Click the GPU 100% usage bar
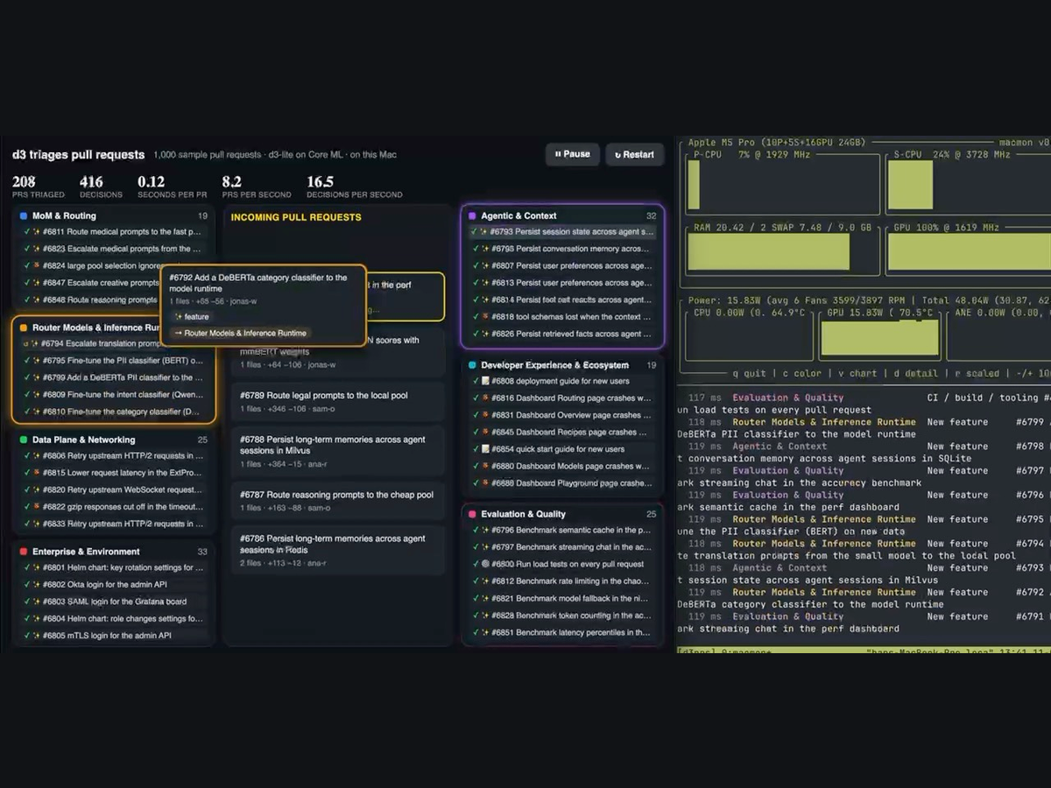1051x788 pixels. [x=969, y=251]
